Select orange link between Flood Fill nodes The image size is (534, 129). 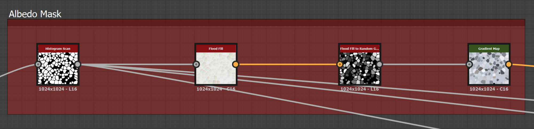point(288,64)
